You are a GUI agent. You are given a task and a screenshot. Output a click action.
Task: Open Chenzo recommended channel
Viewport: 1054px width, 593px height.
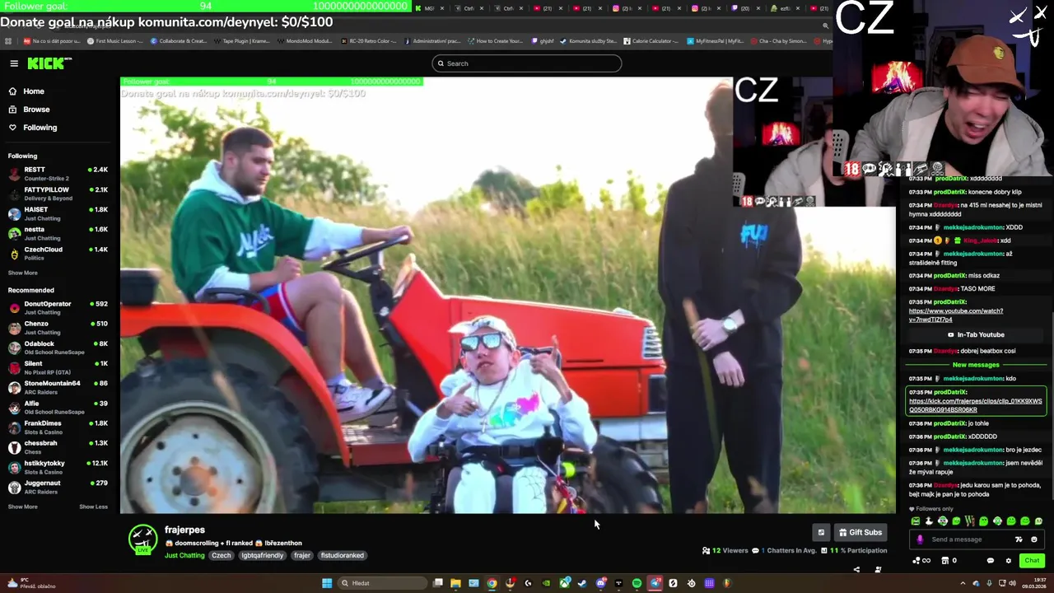click(x=58, y=328)
